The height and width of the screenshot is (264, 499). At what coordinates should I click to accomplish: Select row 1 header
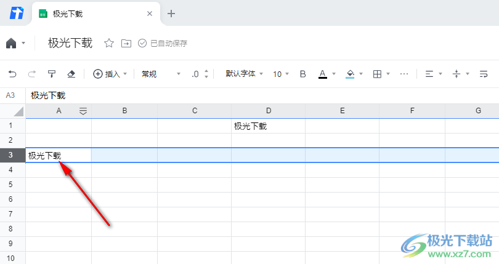tap(13, 126)
